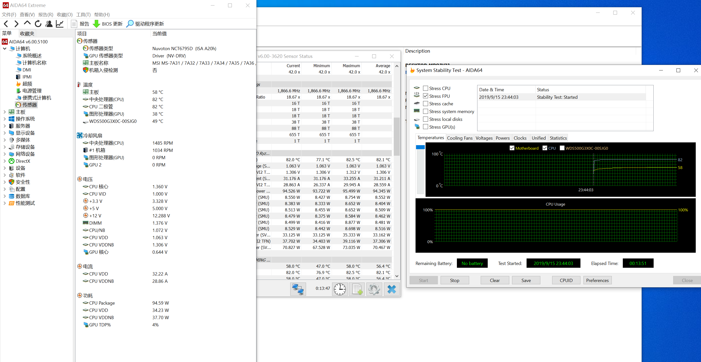Click the add log sheet icon

point(357,289)
